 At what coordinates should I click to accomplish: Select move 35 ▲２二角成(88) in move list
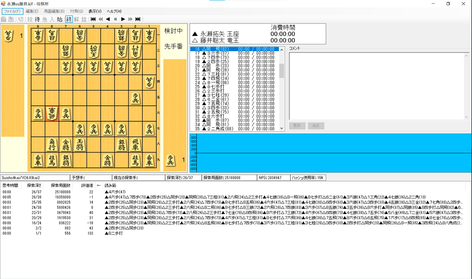(235, 129)
